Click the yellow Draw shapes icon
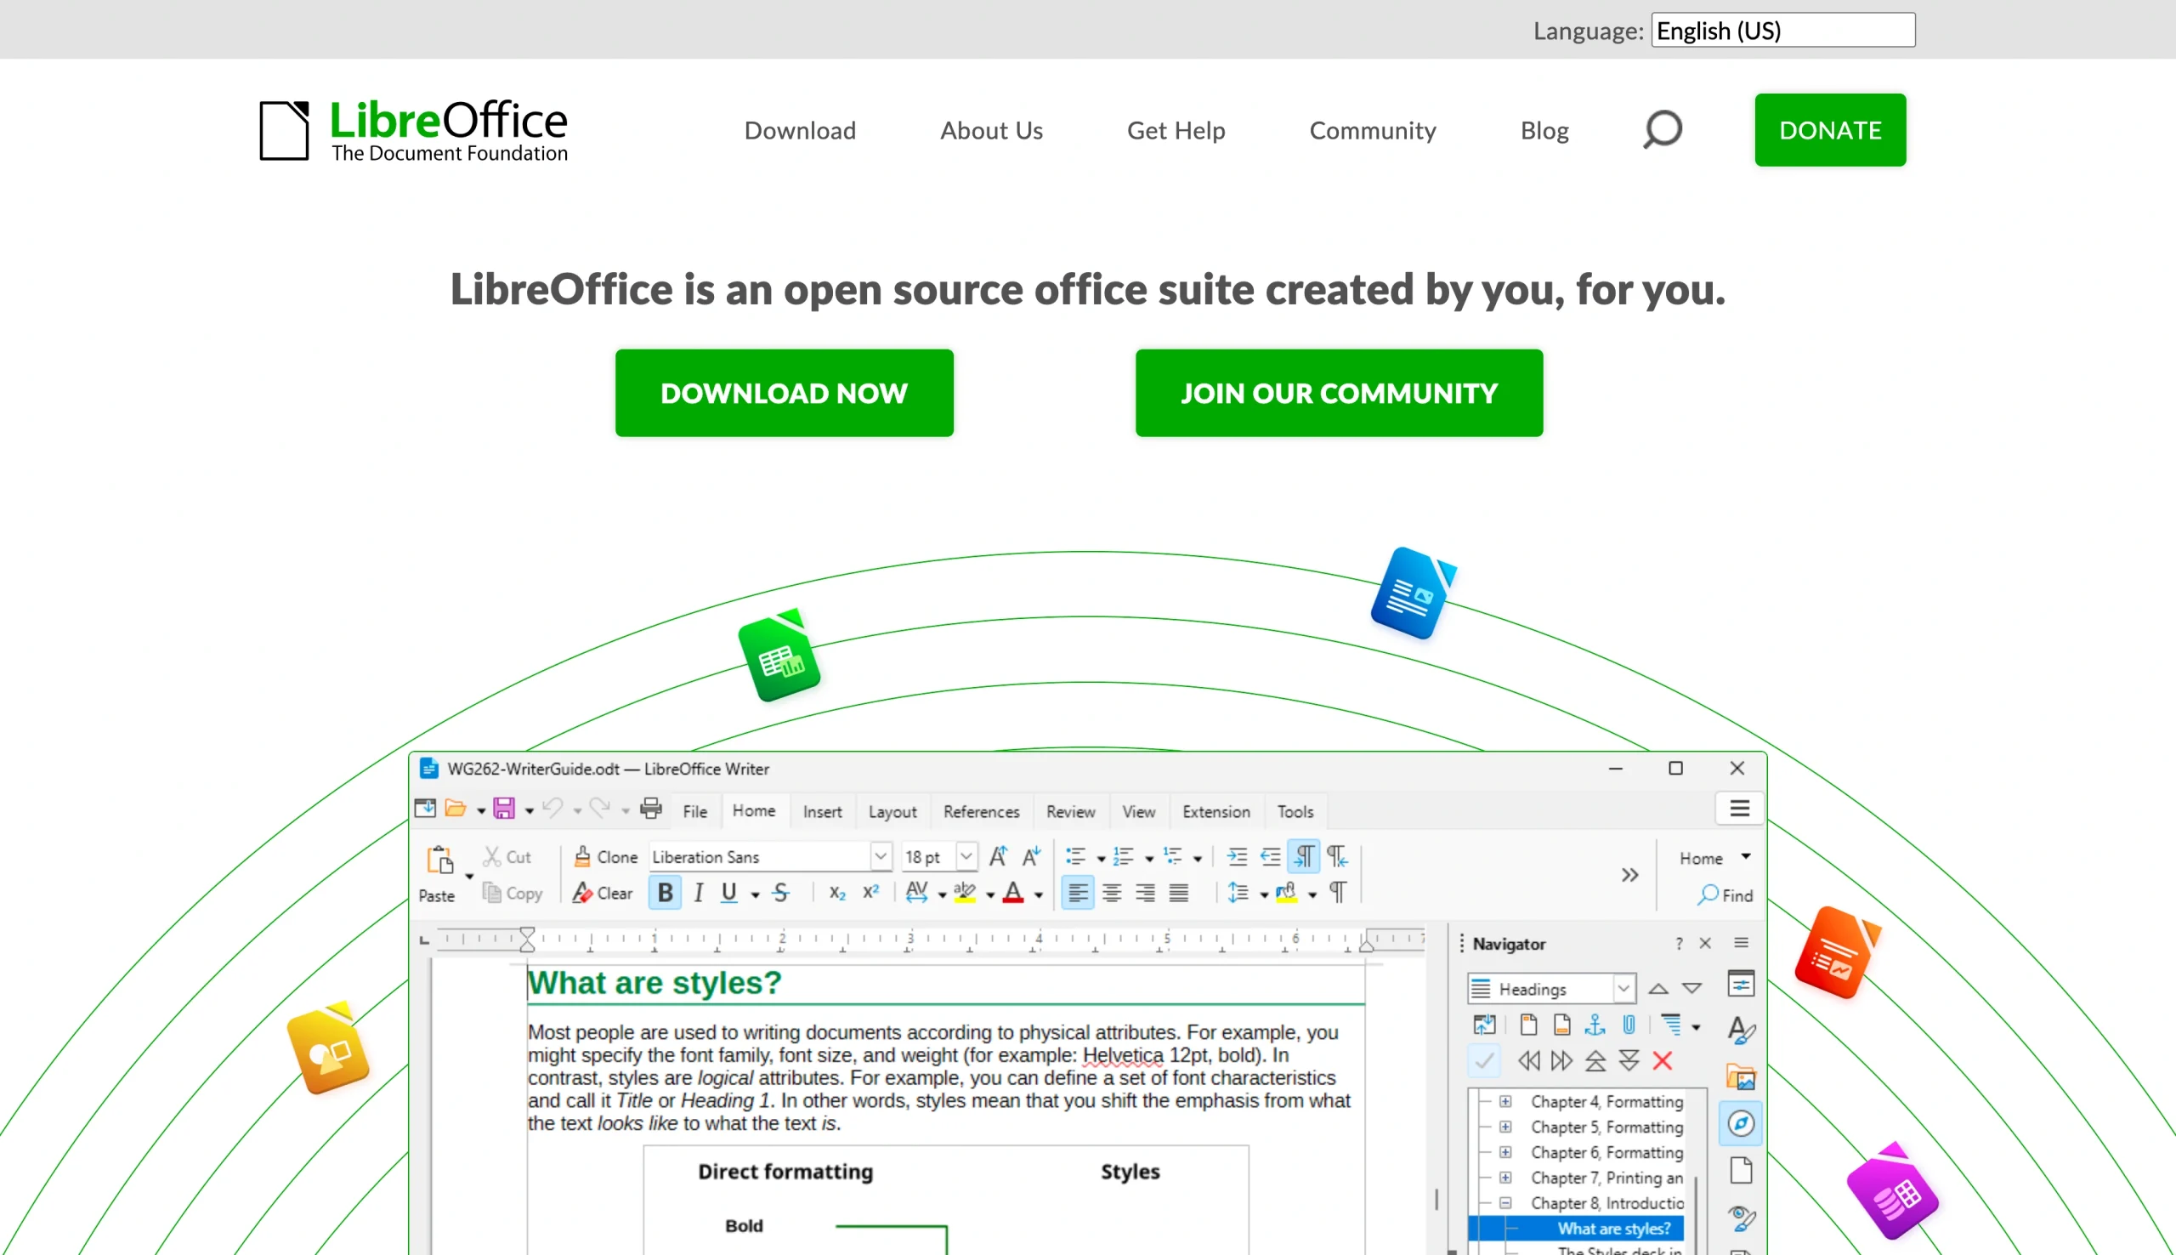This screenshot has height=1255, width=2176. pyautogui.click(x=328, y=1048)
